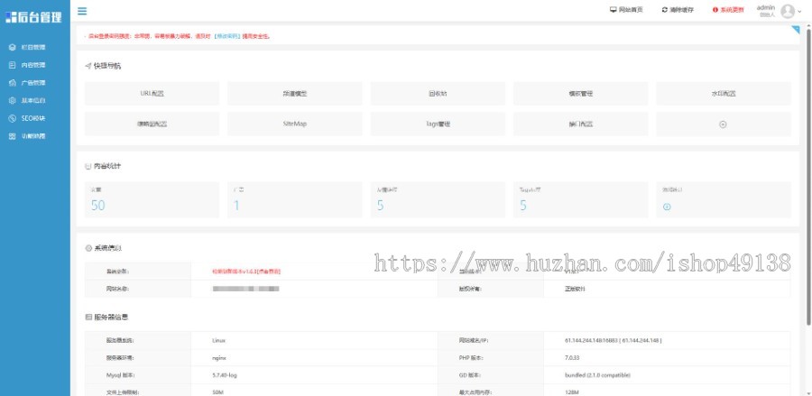Open the SiteMap quick navigation button
This screenshot has height=396, width=812.
pos(295,124)
